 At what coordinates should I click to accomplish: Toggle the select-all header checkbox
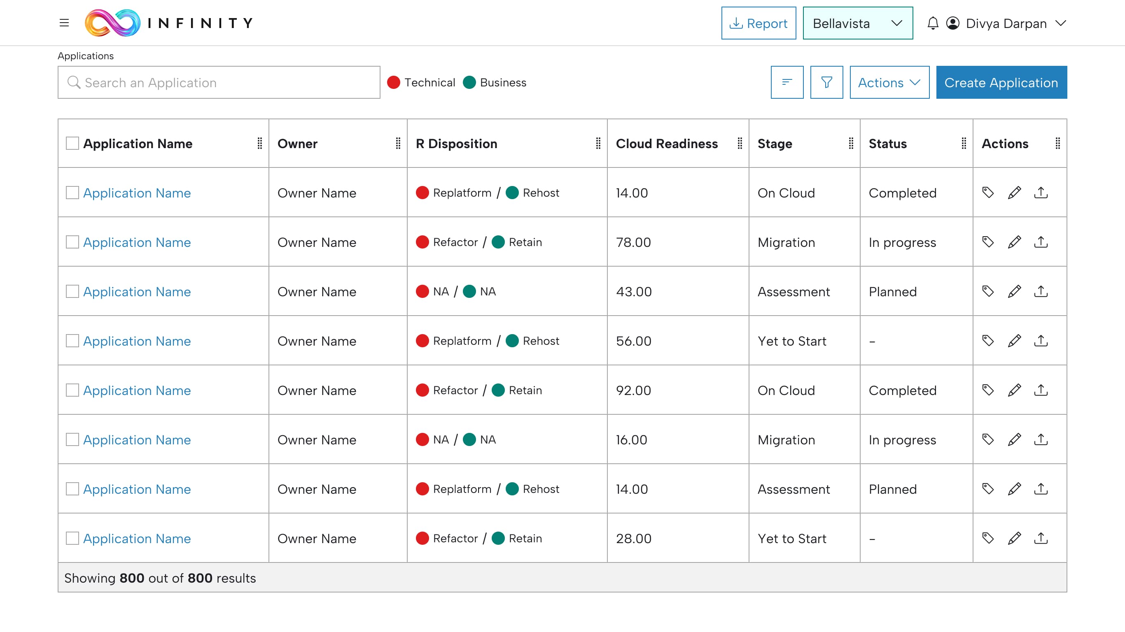pyautogui.click(x=72, y=144)
